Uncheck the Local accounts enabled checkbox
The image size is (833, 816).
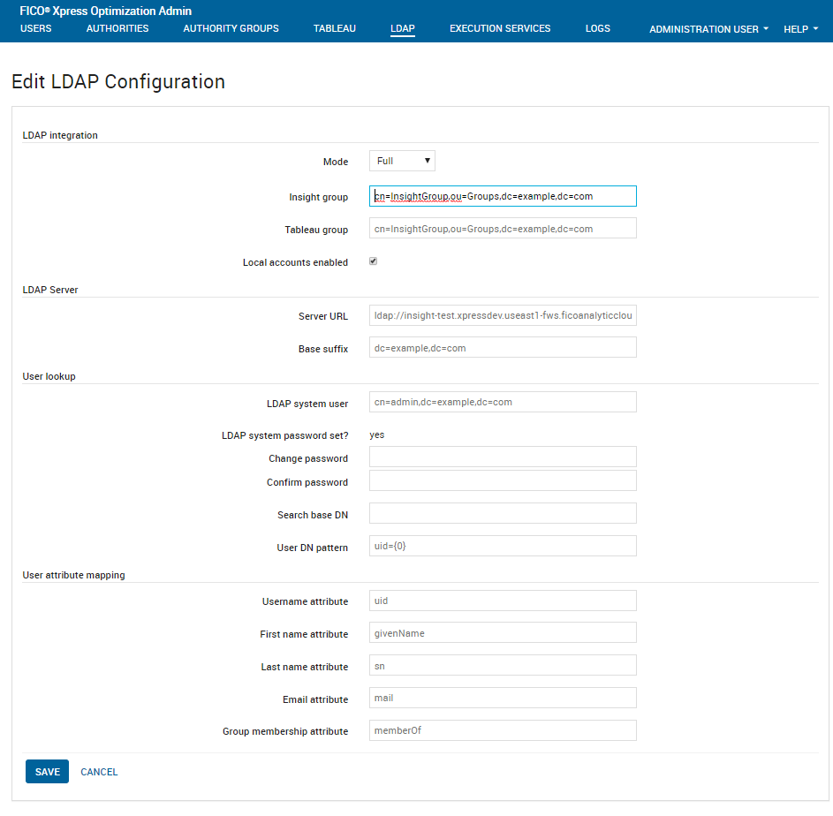pyautogui.click(x=374, y=261)
